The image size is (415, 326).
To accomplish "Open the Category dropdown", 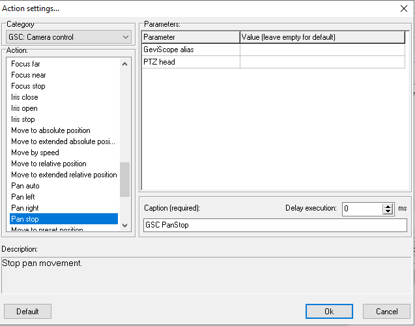I will pyautogui.click(x=68, y=37).
